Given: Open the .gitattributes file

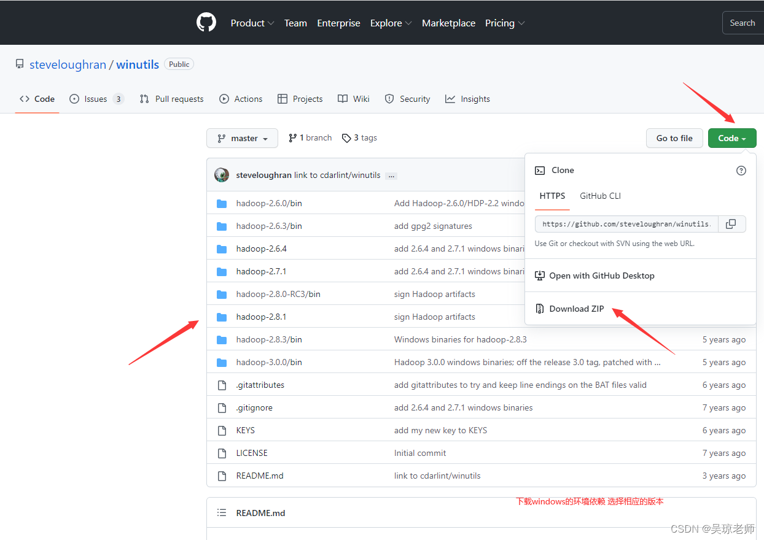Looking at the screenshot, I should click(x=260, y=385).
